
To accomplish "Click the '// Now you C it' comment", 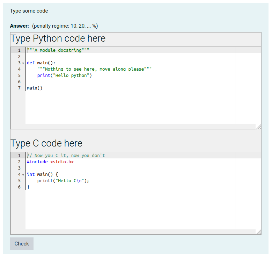I will click(x=66, y=155).
